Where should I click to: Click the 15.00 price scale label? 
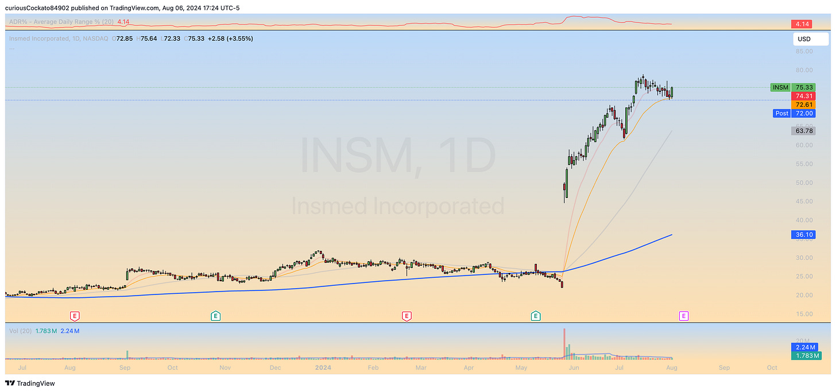point(804,314)
